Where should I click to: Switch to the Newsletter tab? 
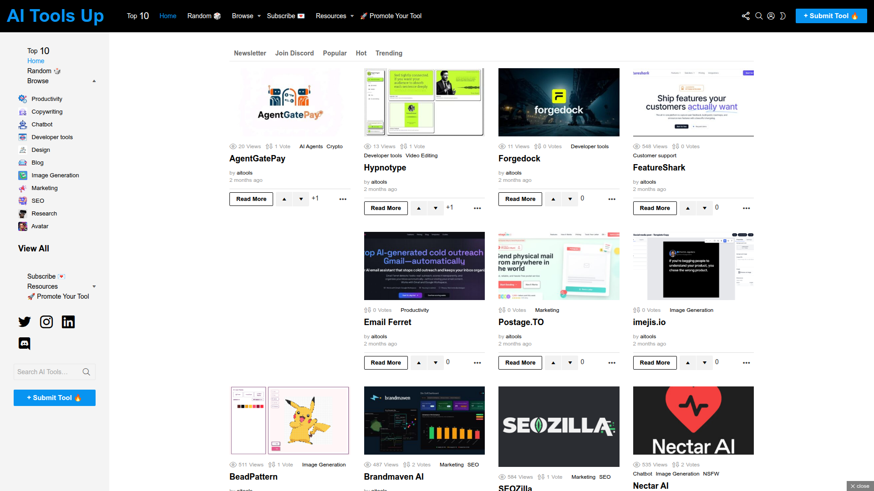pos(250,53)
